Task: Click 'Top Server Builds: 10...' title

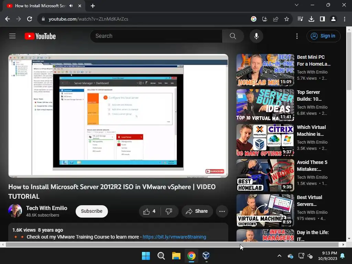Action: 309,96
